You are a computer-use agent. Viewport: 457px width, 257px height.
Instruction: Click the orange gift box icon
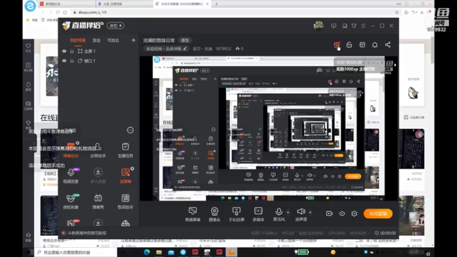[336, 45]
